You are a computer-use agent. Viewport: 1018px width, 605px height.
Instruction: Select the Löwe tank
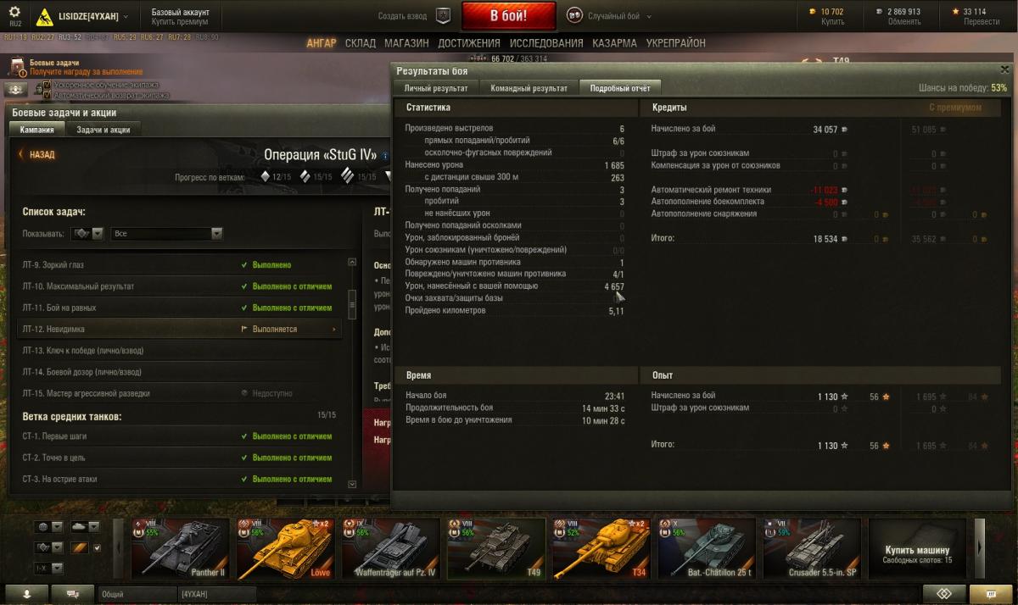(286, 548)
